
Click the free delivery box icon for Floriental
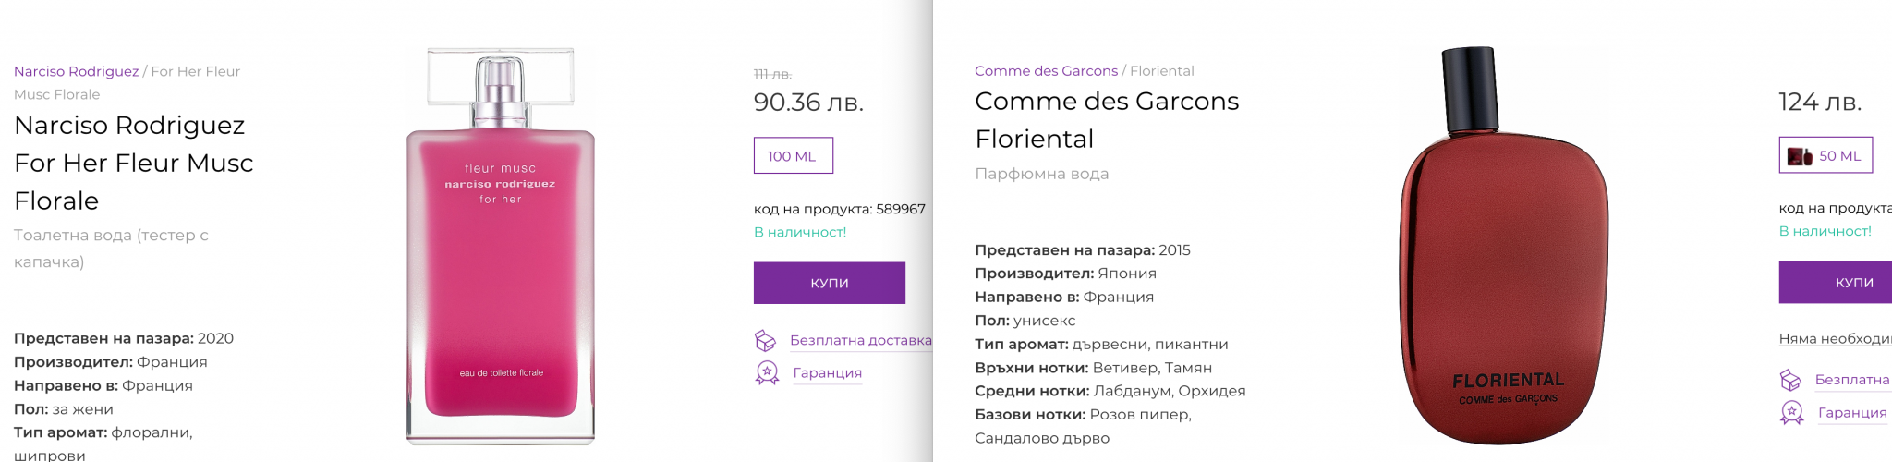coord(1790,380)
